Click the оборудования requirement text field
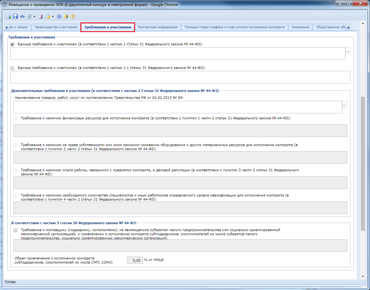This screenshot has height=290, width=370. click(180, 157)
